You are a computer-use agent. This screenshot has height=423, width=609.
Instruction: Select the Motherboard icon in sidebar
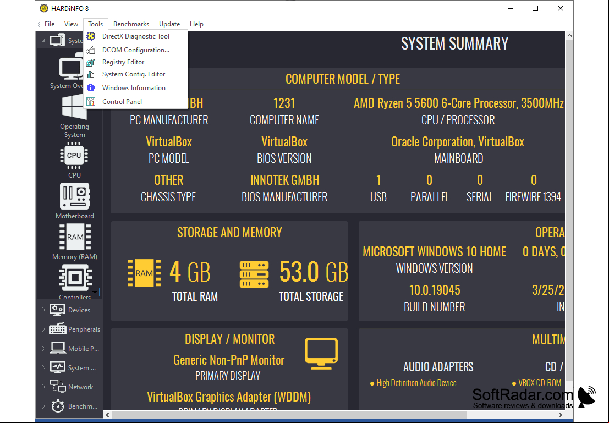[x=75, y=196]
